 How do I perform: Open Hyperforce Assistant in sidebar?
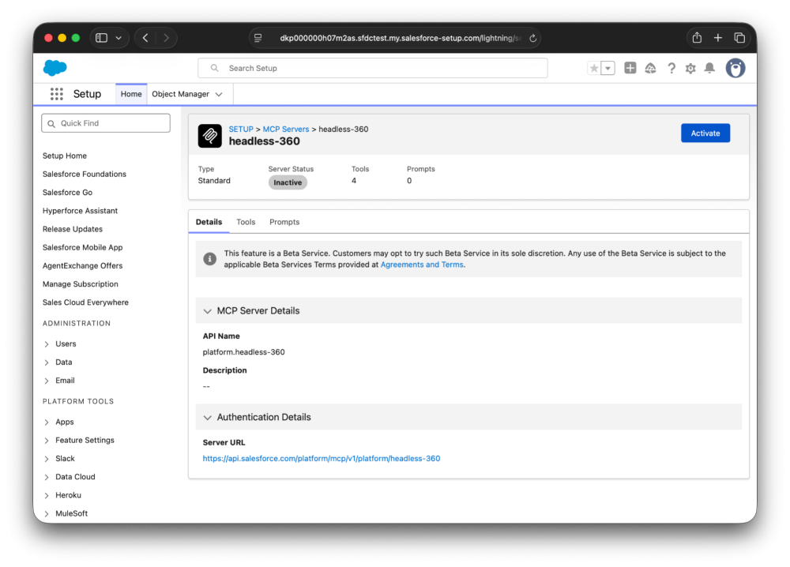pyautogui.click(x=80, y=211)
